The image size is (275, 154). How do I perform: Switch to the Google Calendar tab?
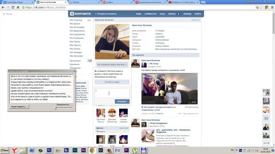(18, 2)
